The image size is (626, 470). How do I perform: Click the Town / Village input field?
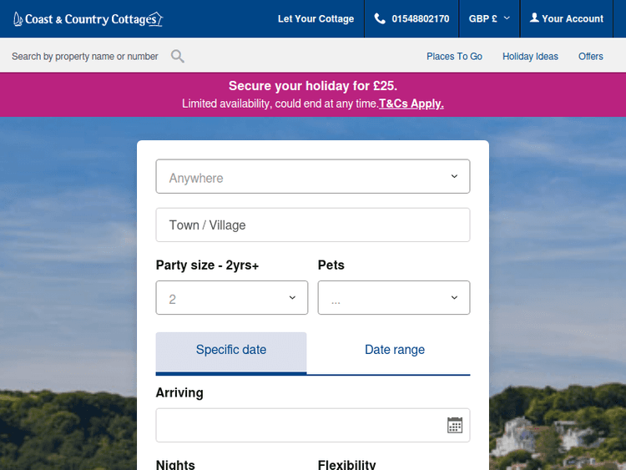click(313, 225)
